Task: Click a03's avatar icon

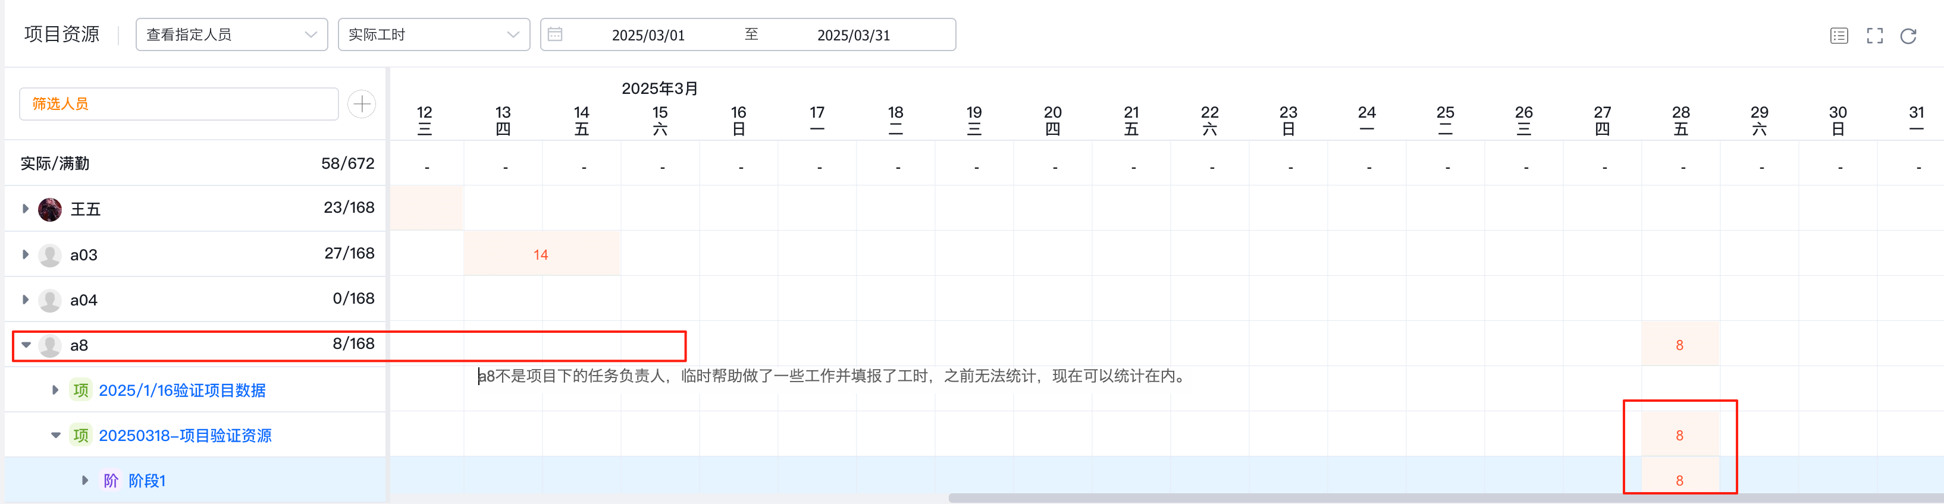Action: click(50, 255)
